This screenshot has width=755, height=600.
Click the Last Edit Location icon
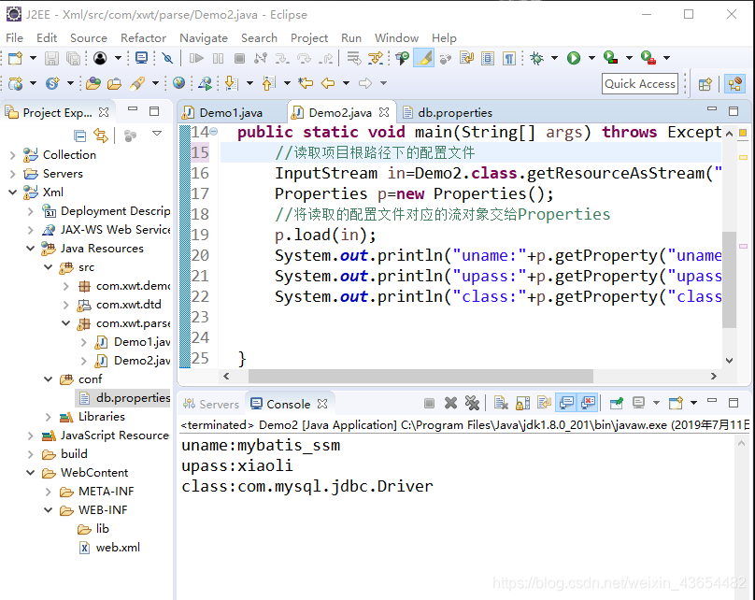pyautogui.click(x=306, y=83)
